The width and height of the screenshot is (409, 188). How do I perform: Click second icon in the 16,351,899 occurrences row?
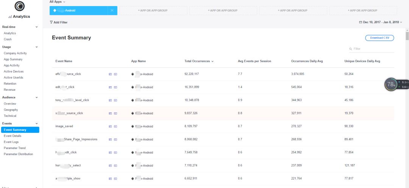tap(116, 87)
